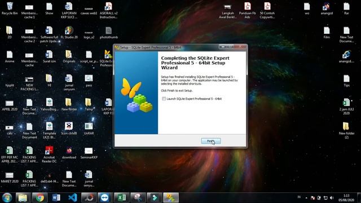This screenshot has width=361, height=203.
Task: Select the ASIO4ALL v2 Instruction PDF icon
Action: point(109,10)
